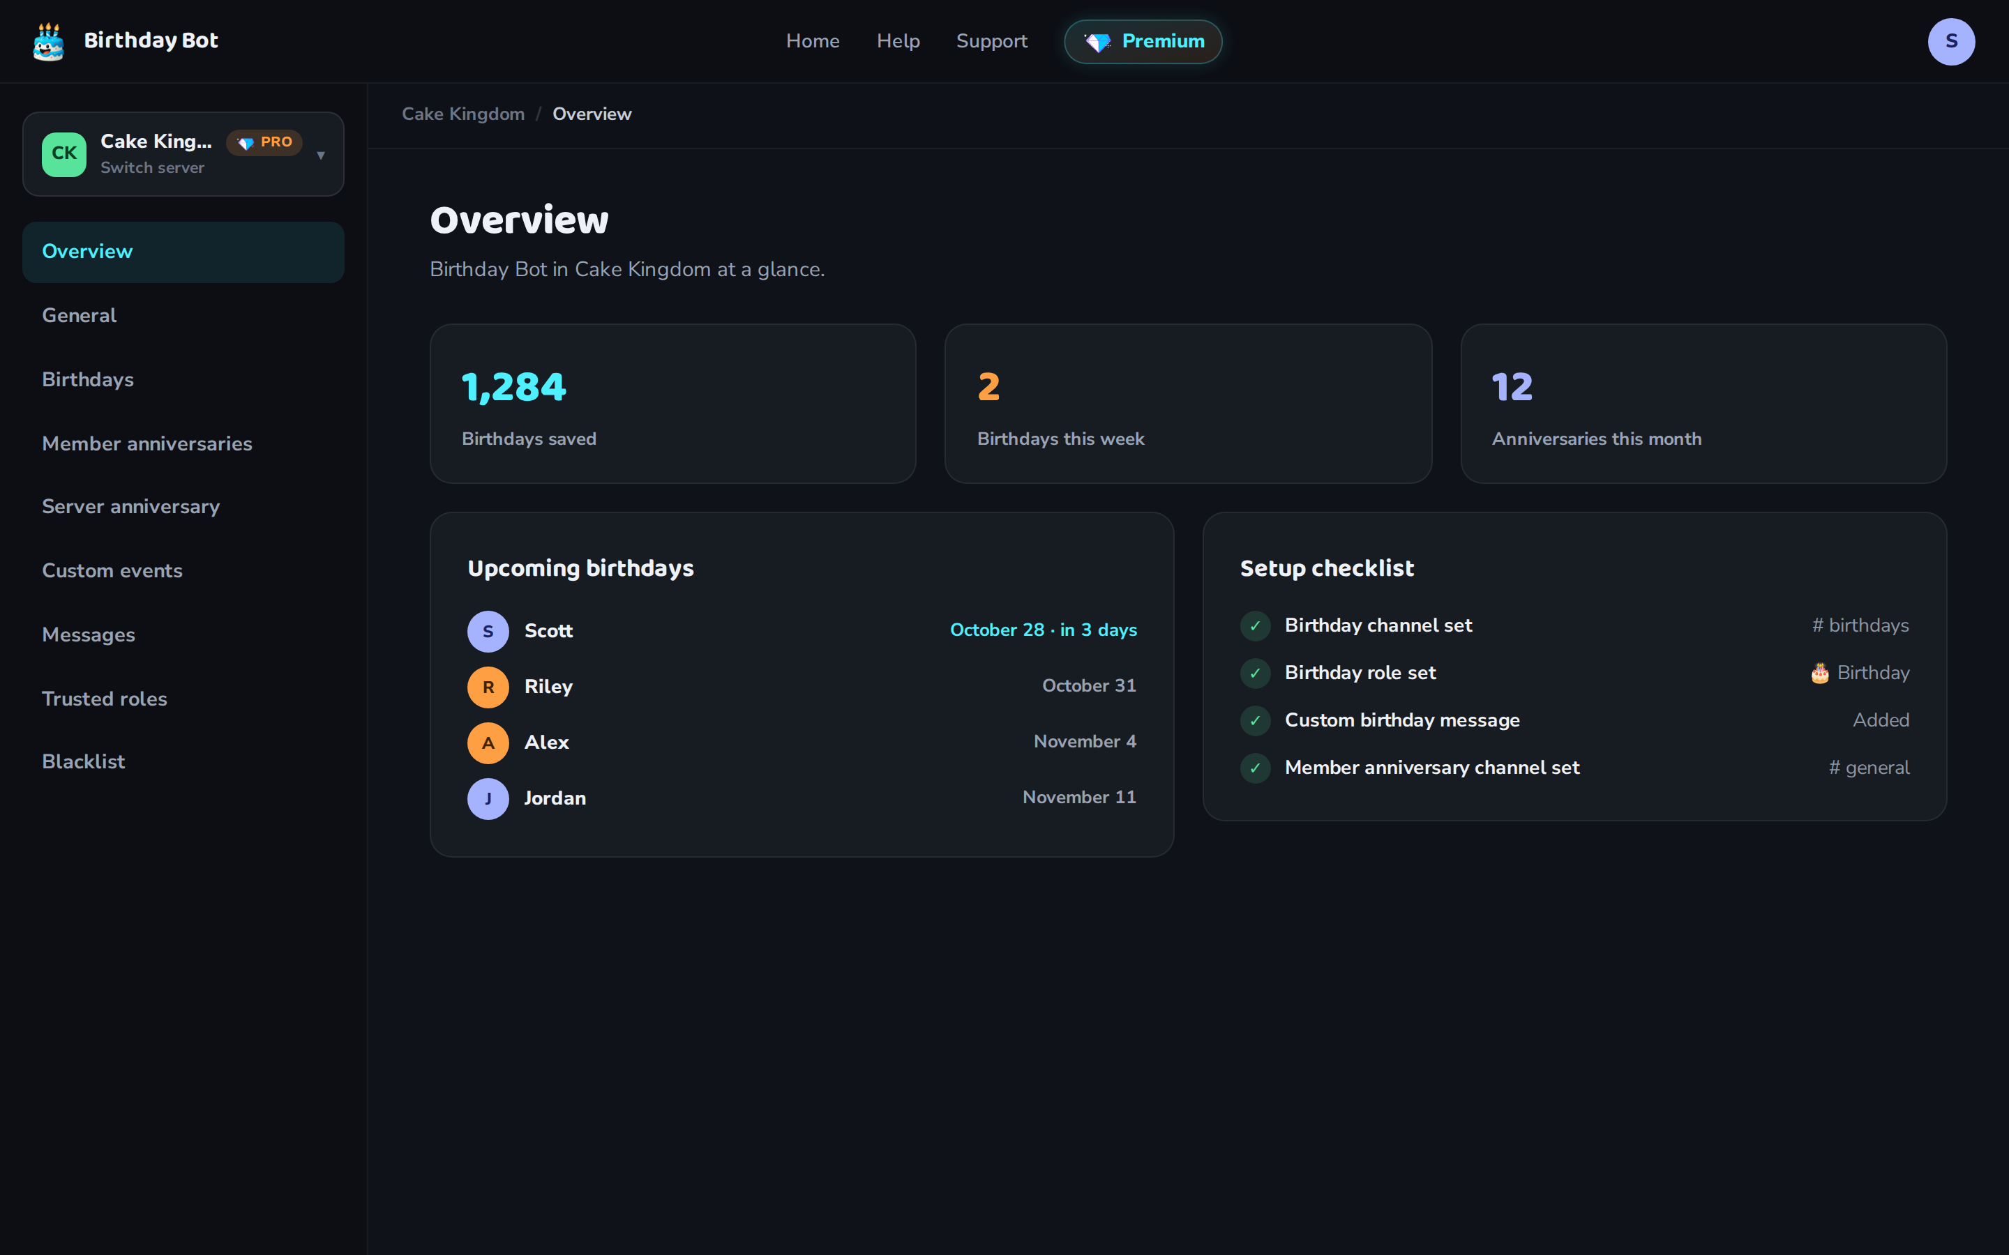The width and height of the screenshot is (2009, 1255).
Task: Click the Anniversaries this month card
Action: pyautogui.click(x=1703, y=404)
